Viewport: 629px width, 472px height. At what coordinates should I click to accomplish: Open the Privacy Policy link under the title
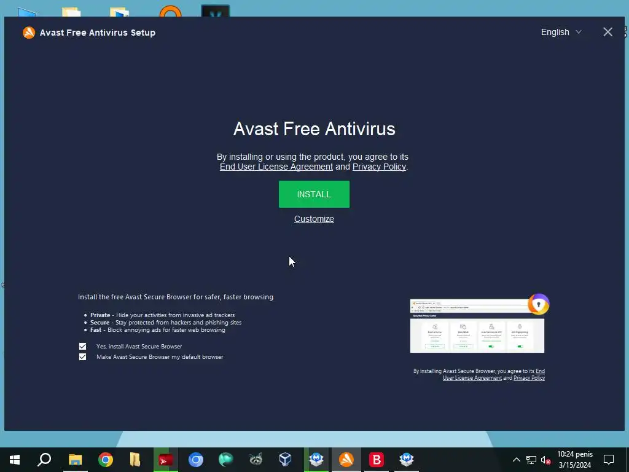coord(379,167)
